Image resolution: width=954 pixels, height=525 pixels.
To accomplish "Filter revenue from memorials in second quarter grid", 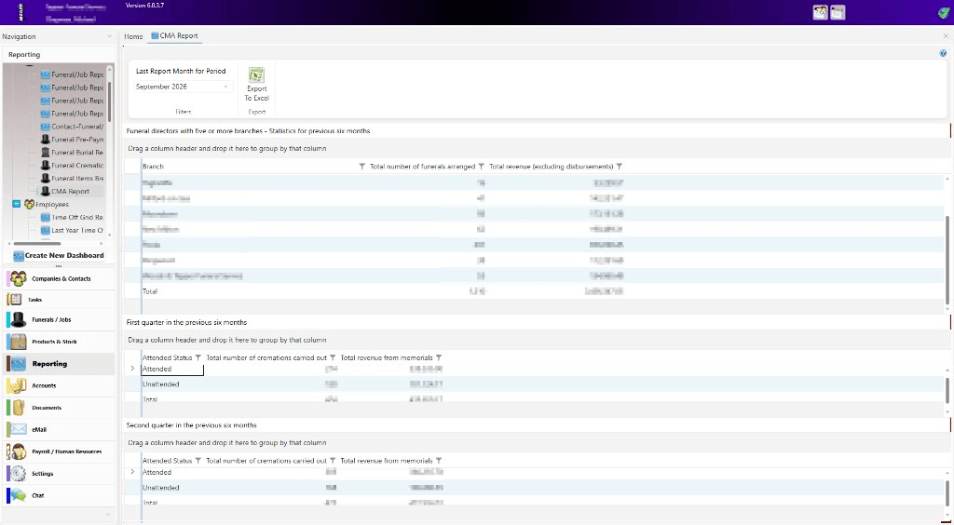I will click(439, 461).
